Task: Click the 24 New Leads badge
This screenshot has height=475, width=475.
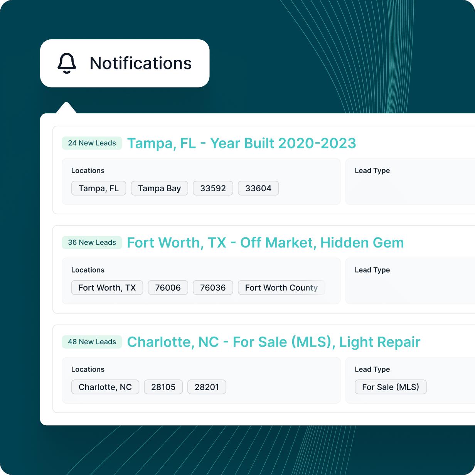Action: (x=92, y=143)
